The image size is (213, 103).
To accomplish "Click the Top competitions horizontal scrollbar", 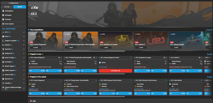I will (76, 51).
